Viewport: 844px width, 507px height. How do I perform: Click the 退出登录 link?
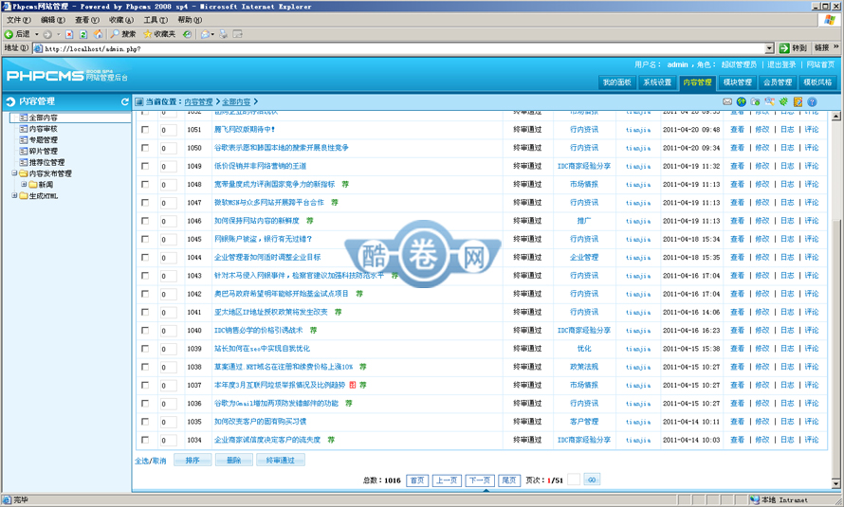point(781,64)
